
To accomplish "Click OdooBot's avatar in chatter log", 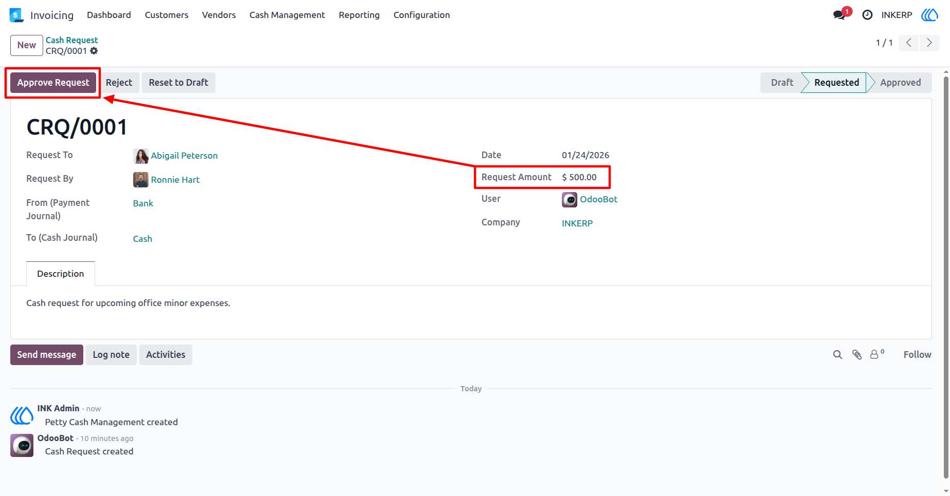I will (22, 445).
